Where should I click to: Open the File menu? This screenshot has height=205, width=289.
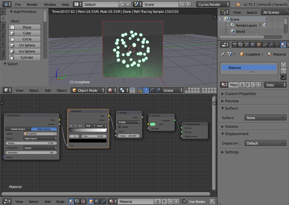tap(18, 5)
